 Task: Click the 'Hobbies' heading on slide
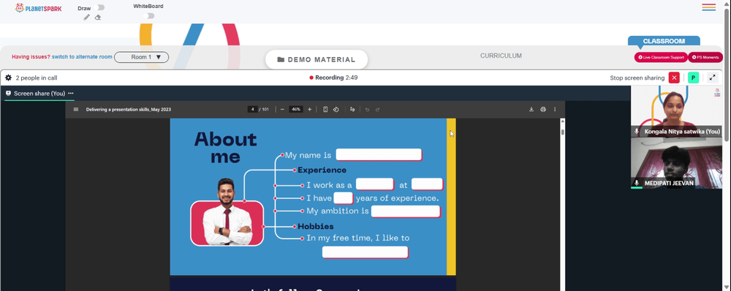point(316,226)
